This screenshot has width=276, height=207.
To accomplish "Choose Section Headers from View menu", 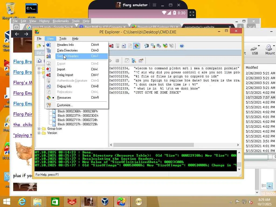I will point(68,56).
